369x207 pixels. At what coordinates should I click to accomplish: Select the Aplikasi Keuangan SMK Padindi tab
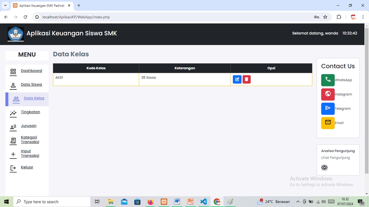42,5
